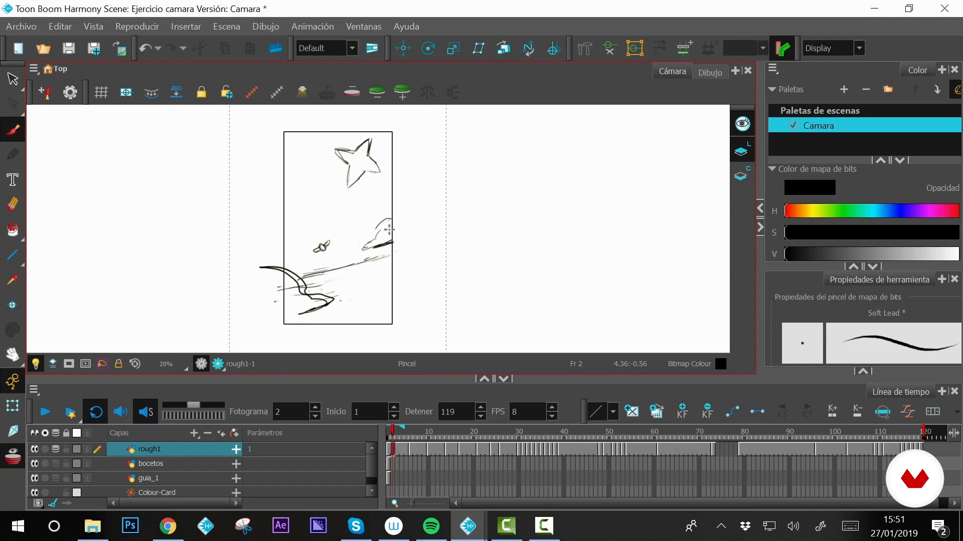Select the Eraser tool
The image size is (963, 541).
pyautogui.click(x=13, y=204)
